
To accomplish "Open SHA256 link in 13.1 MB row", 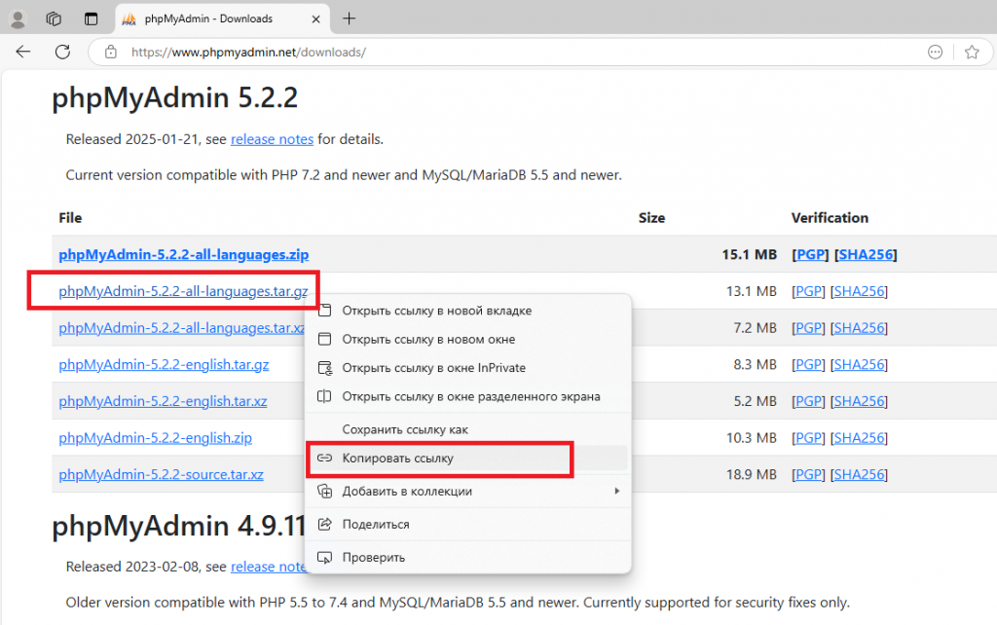I will point(859,291).
